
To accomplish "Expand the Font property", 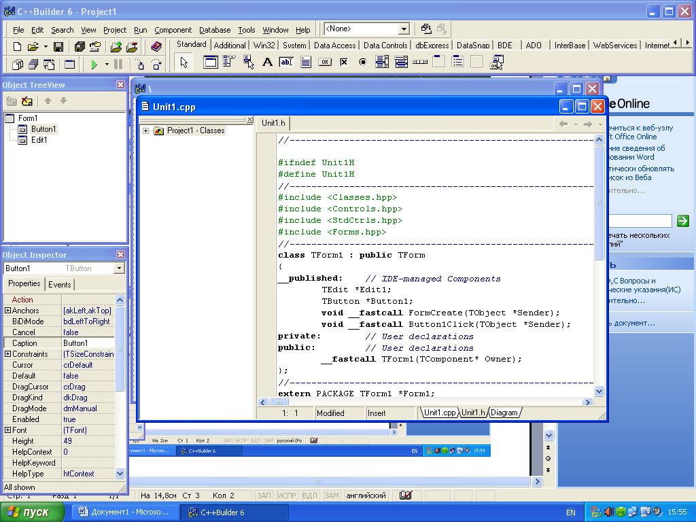I will tap(7, 430).
